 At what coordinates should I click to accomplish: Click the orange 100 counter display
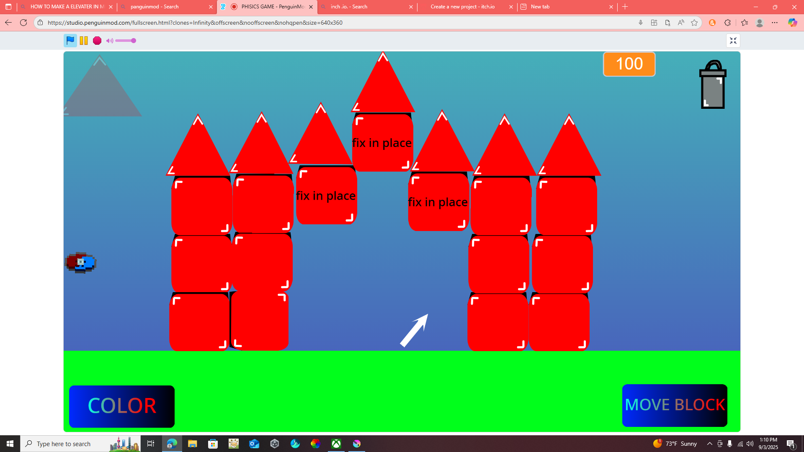pyautogui.click(x=629, y=64)
